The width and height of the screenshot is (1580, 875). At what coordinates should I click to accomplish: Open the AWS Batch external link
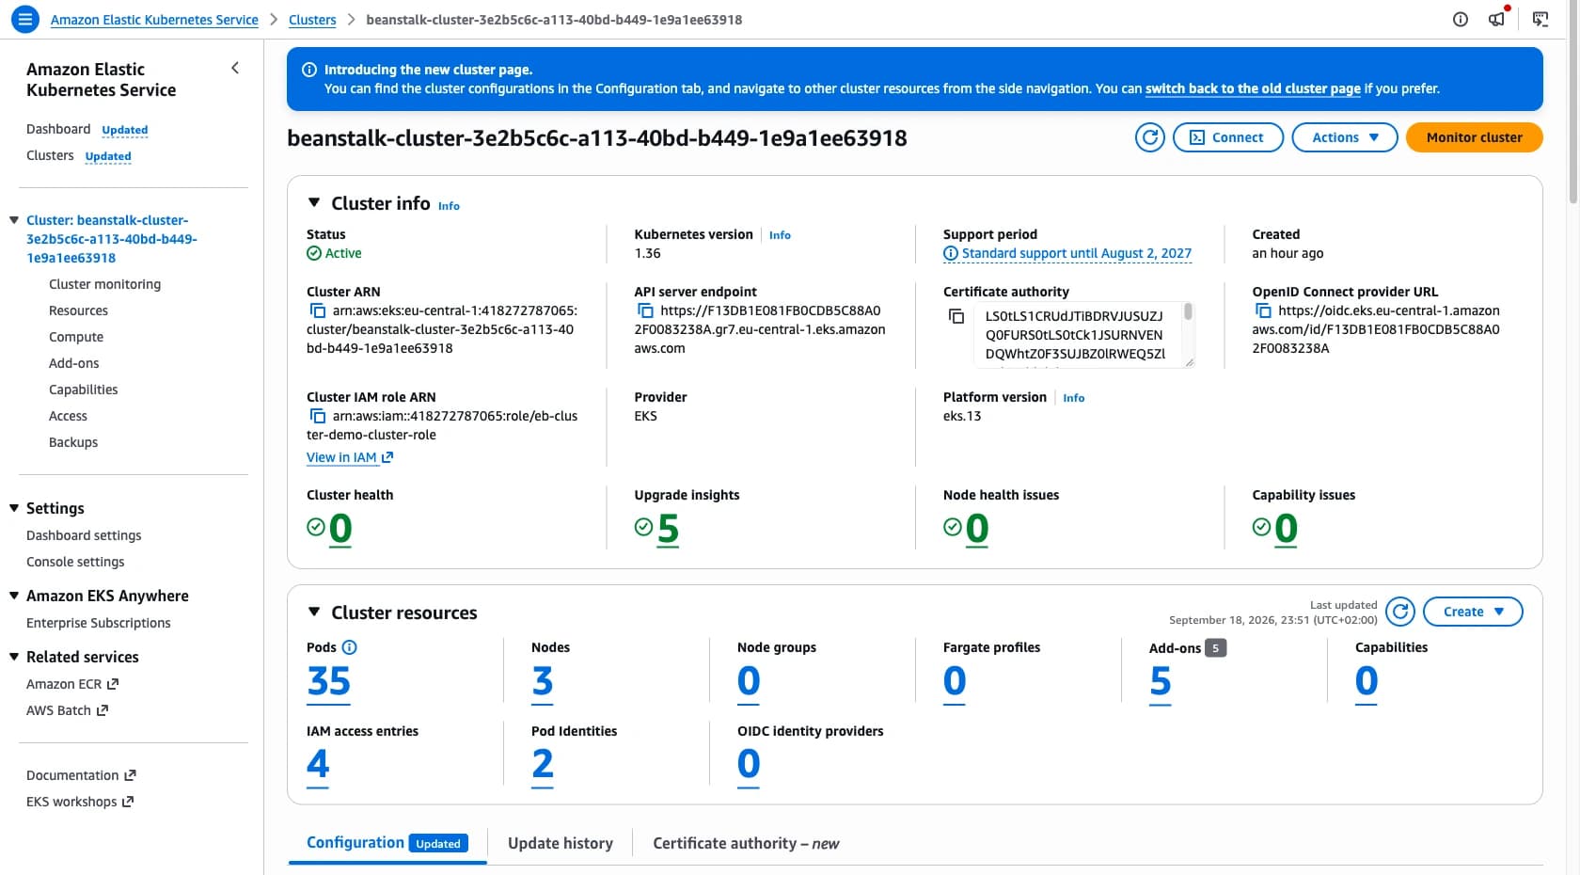(x=67, y=710)
